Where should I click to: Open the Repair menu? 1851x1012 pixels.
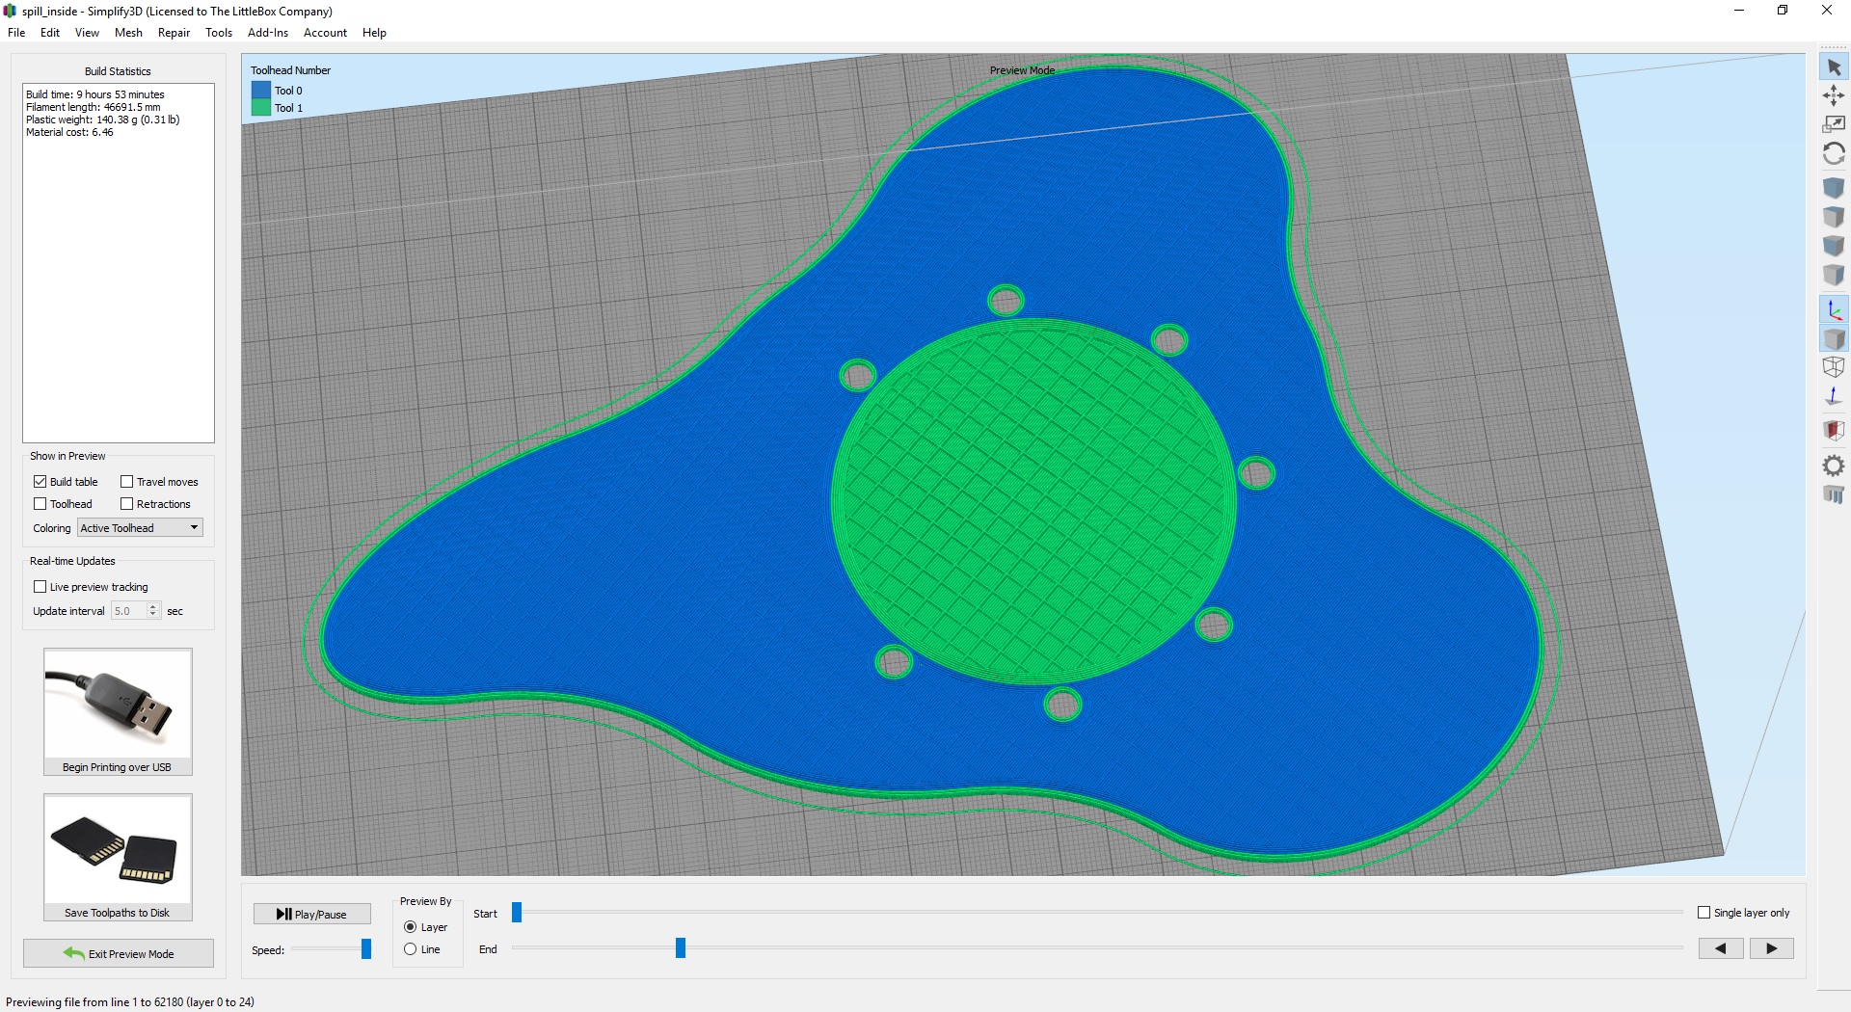[x=174, y=32]
